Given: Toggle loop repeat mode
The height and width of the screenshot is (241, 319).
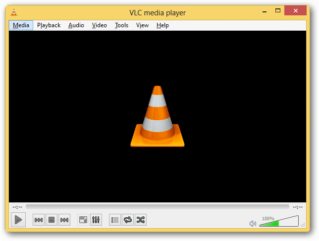Looking at the screenshot, I should click(x=128, y=220).
